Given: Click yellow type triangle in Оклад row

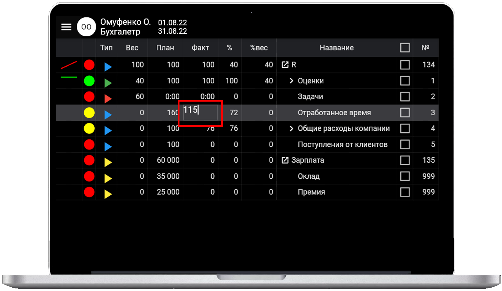Looking at the screenshot, I should click(x=108, y=178).
